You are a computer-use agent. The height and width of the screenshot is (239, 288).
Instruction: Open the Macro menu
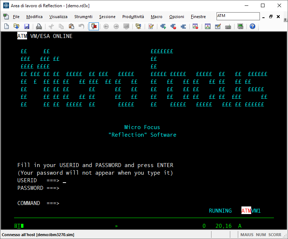(156, 17)
